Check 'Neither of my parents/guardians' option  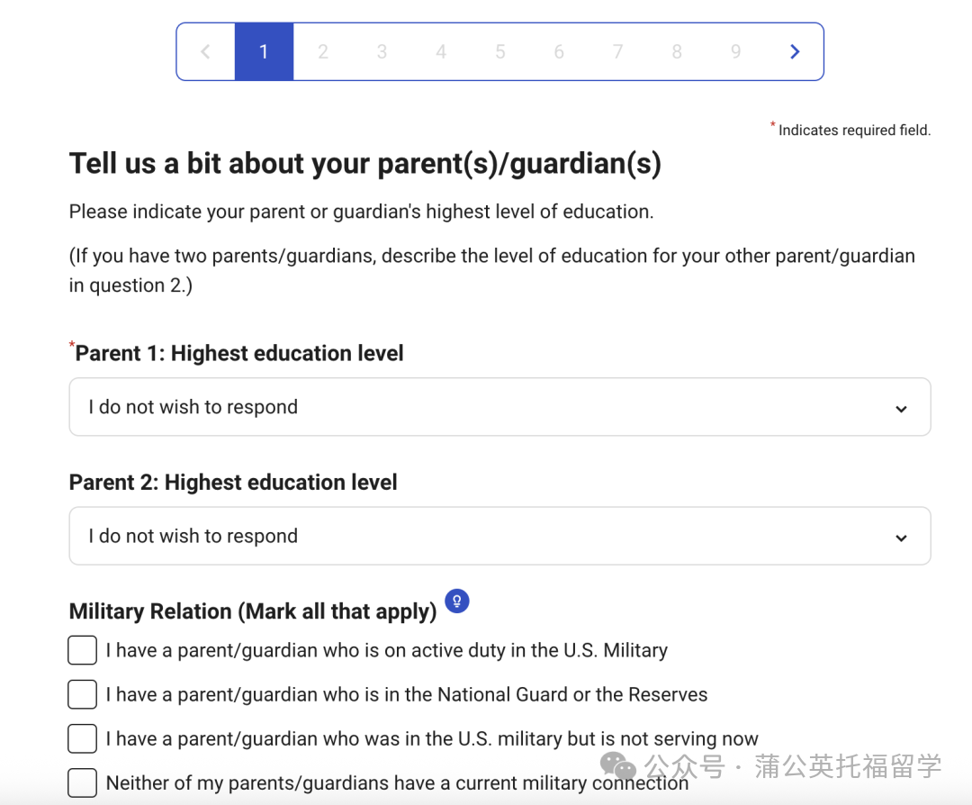click(82, 782)
